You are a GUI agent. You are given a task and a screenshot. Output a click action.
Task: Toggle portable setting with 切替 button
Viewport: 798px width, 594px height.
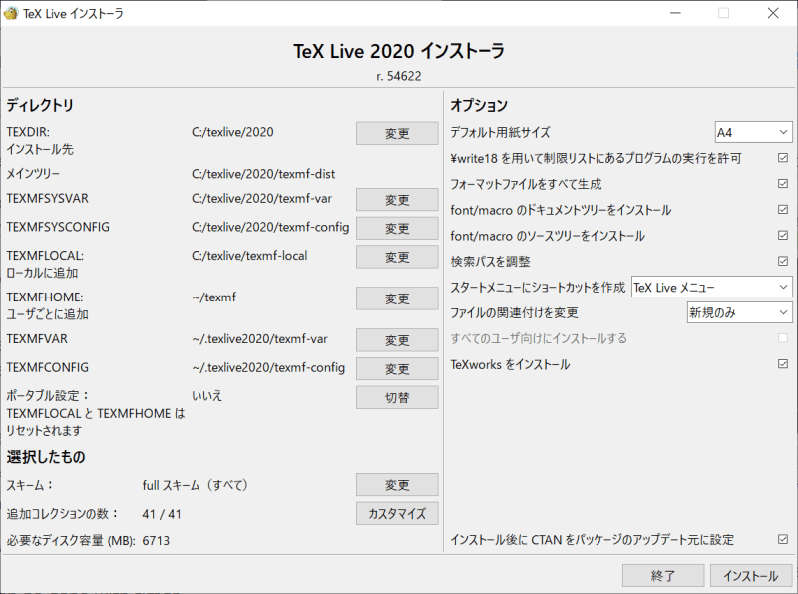click(x=397, y=397)
